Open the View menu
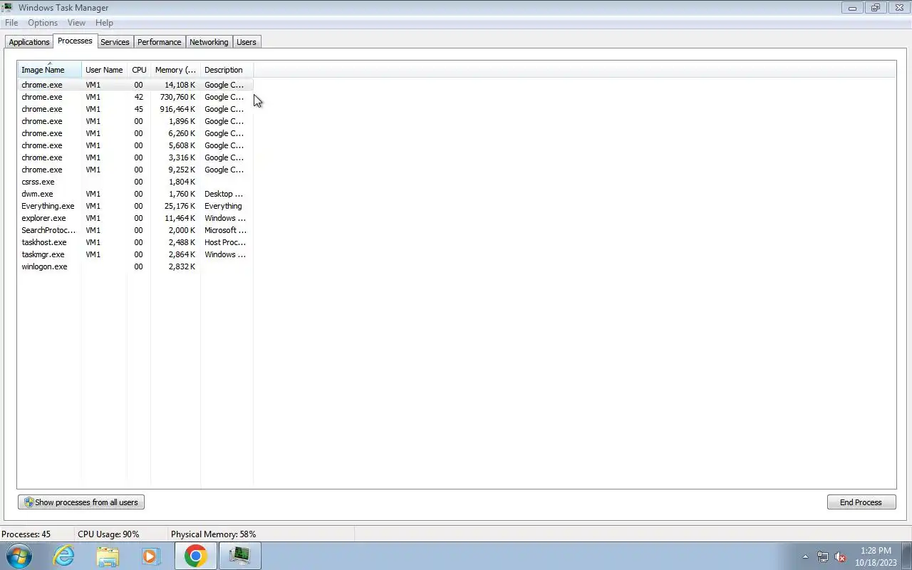Image resolution: width=912 pixels, height=570 pixels. tap(76, 23)
